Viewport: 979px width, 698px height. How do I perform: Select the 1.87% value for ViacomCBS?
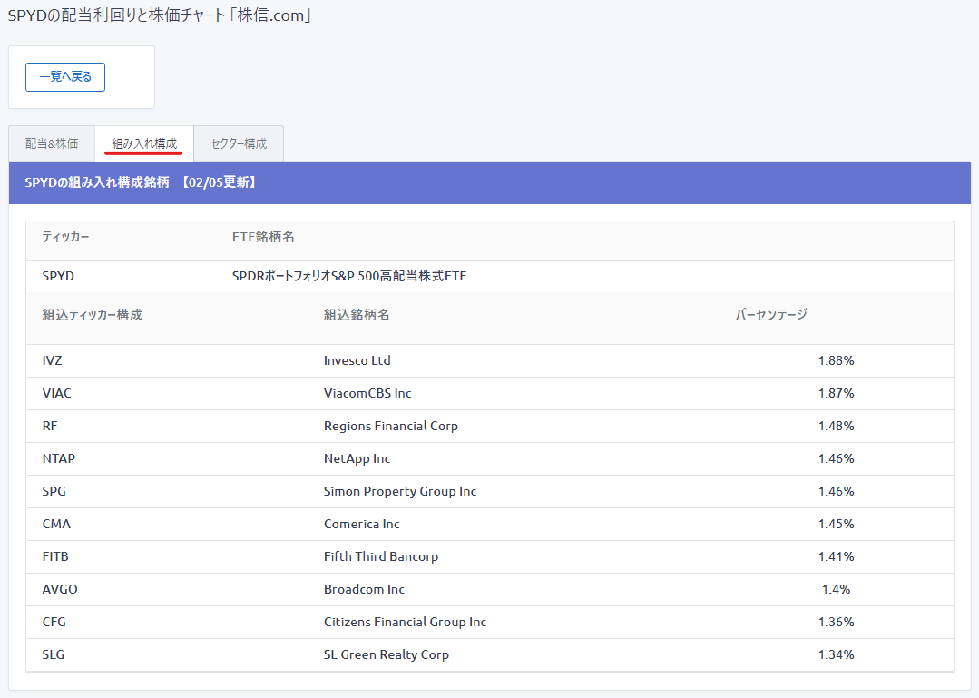pyautogui.click(x=836, y=393)
